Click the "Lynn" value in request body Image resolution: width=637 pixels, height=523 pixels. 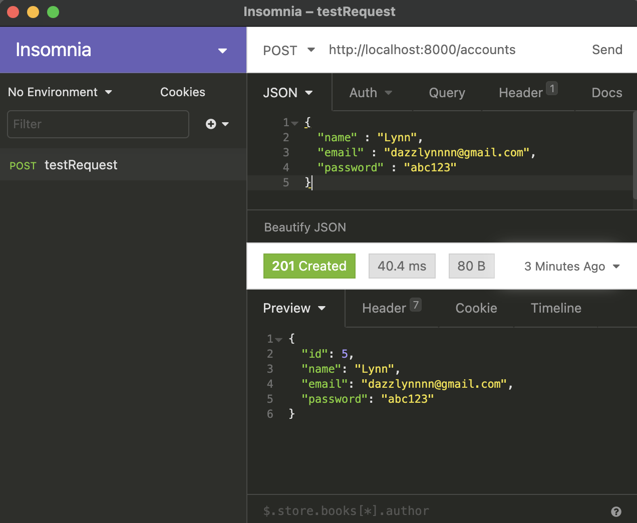coord(398,138)
